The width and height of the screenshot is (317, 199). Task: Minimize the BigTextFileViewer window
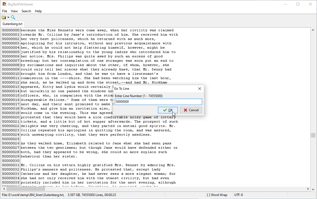[x=286, y=4]
